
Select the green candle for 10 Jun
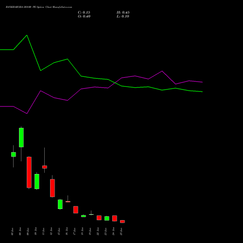click(x=37, y=181)
